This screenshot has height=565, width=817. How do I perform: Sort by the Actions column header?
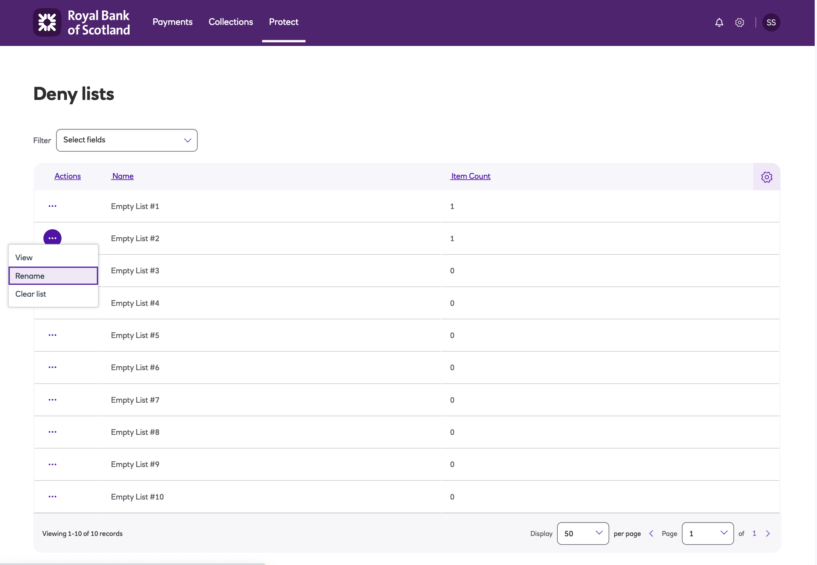pyautogui.click(x=68, y=176)
